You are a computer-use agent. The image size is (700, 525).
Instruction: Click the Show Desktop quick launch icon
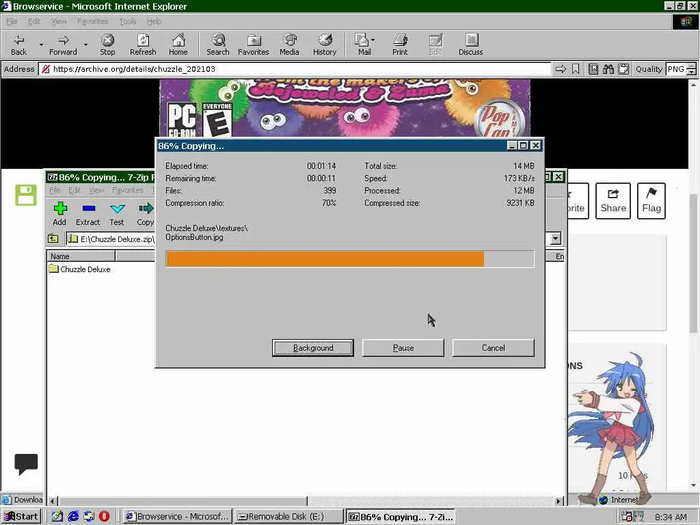tap(57, 516)
